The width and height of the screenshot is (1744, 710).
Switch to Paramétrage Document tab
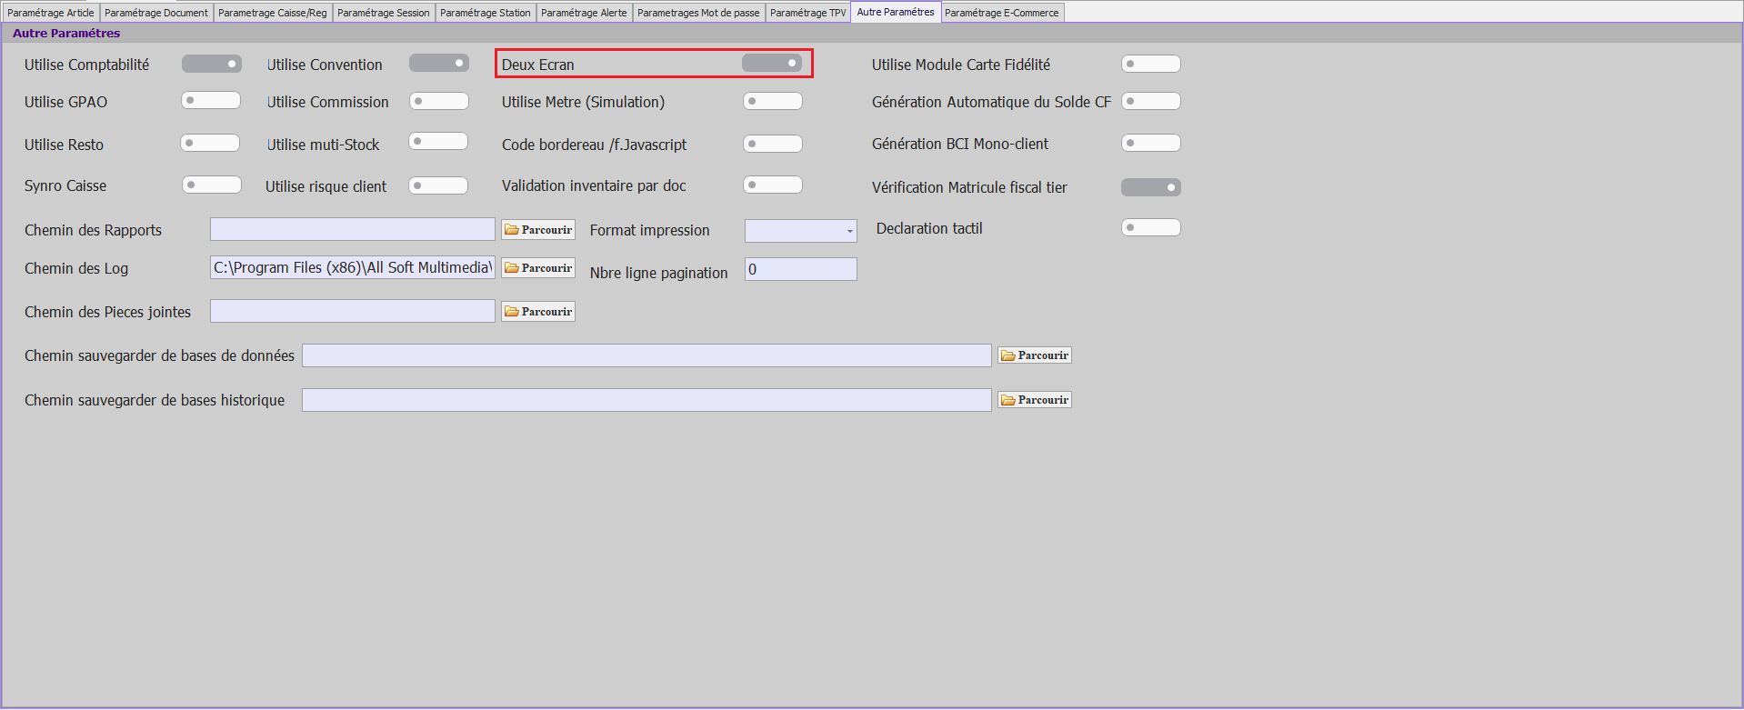point(156,13)
